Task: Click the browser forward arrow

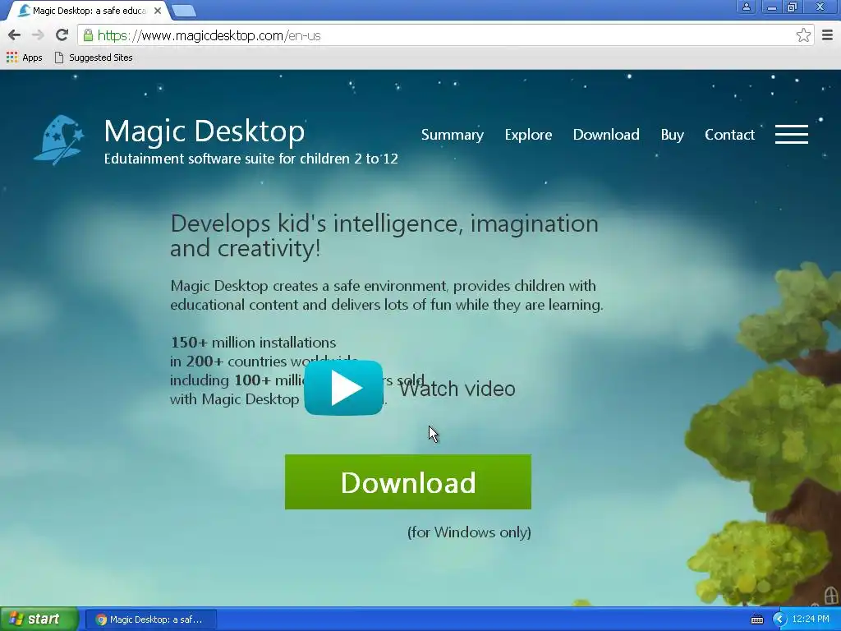Action: 38,35
